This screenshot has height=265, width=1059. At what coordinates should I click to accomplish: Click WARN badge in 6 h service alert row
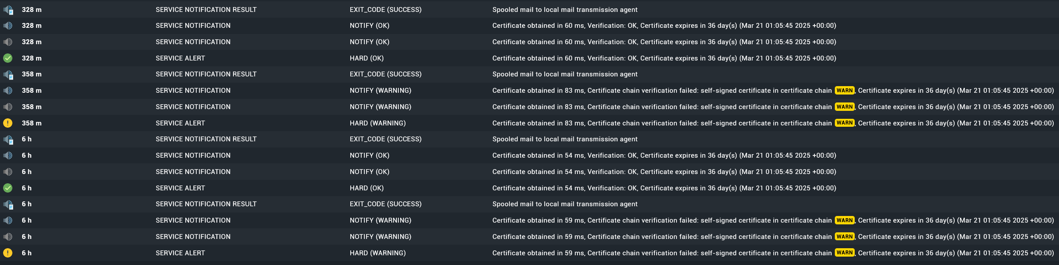coord(844,253)
